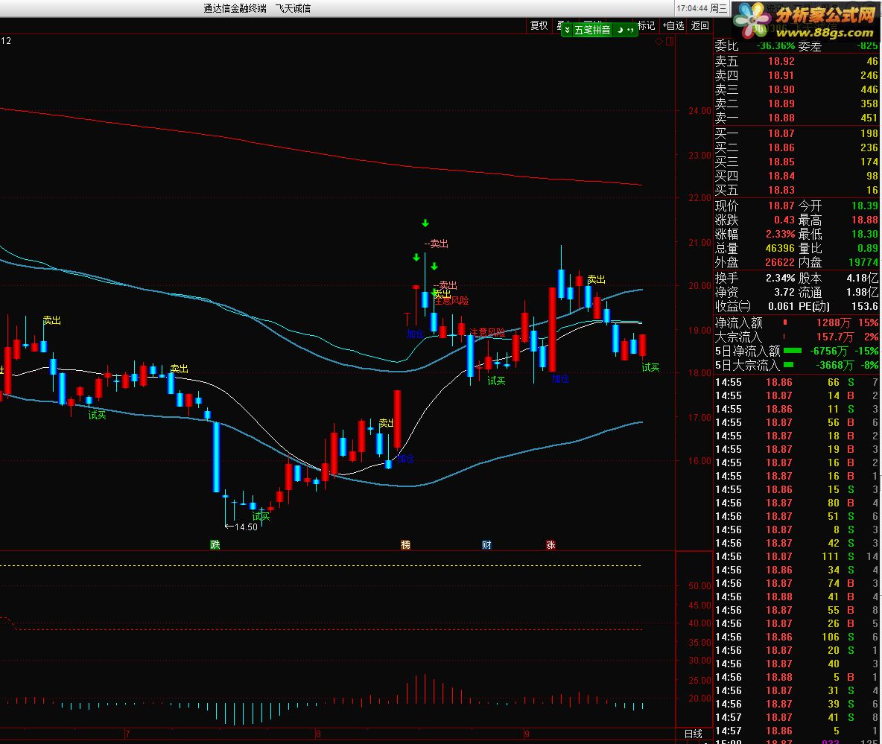Click the yellow 卖出 label near September peak
Viewport: 882px width, 744px height.
coord(596,279)
